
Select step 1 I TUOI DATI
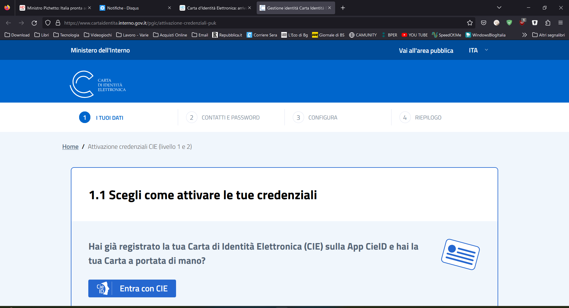(101, 117)
